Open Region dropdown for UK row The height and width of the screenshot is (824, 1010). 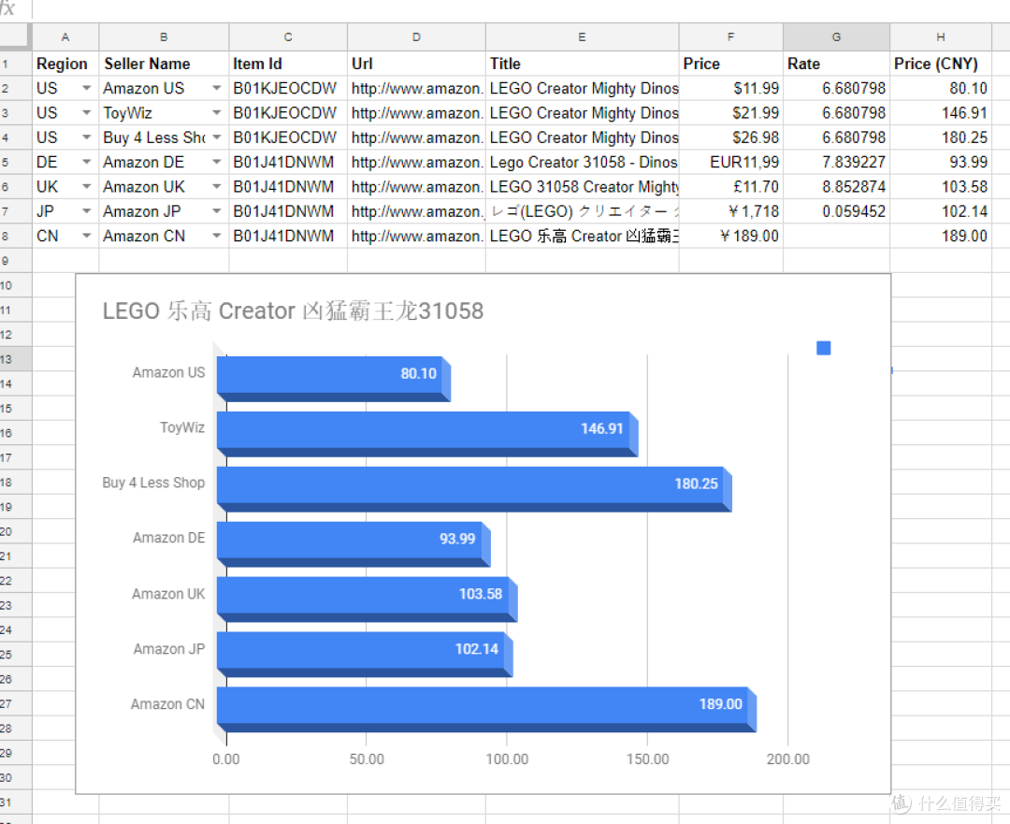coord(86,187)
